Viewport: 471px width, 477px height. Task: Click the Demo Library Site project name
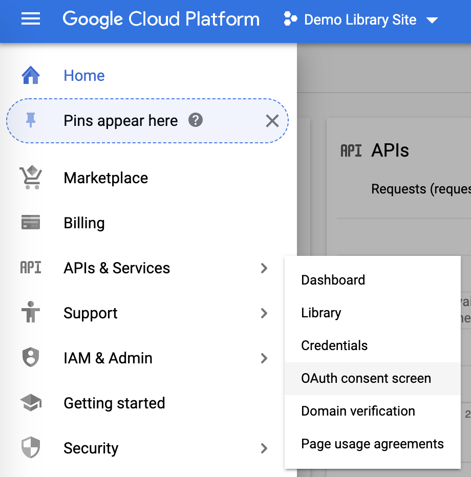pos(360,20)
